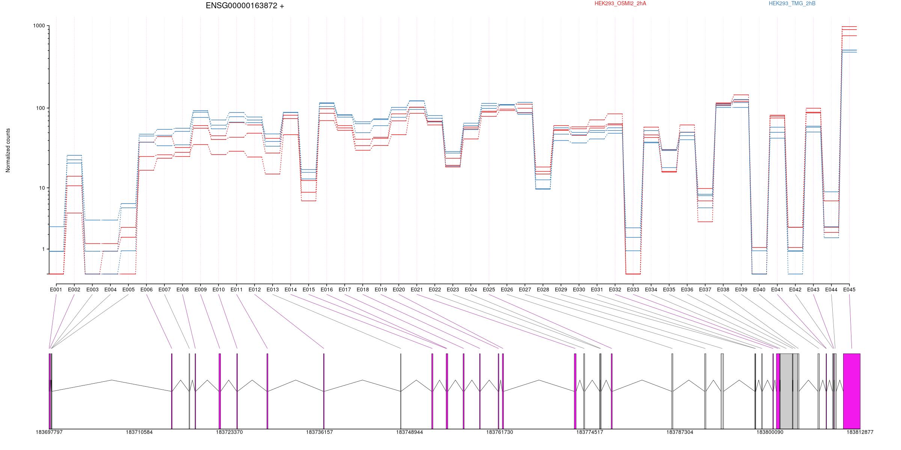Select exon label E042
Image resolution: width=901 pixels, height=450 pixels.
(795, 289)
